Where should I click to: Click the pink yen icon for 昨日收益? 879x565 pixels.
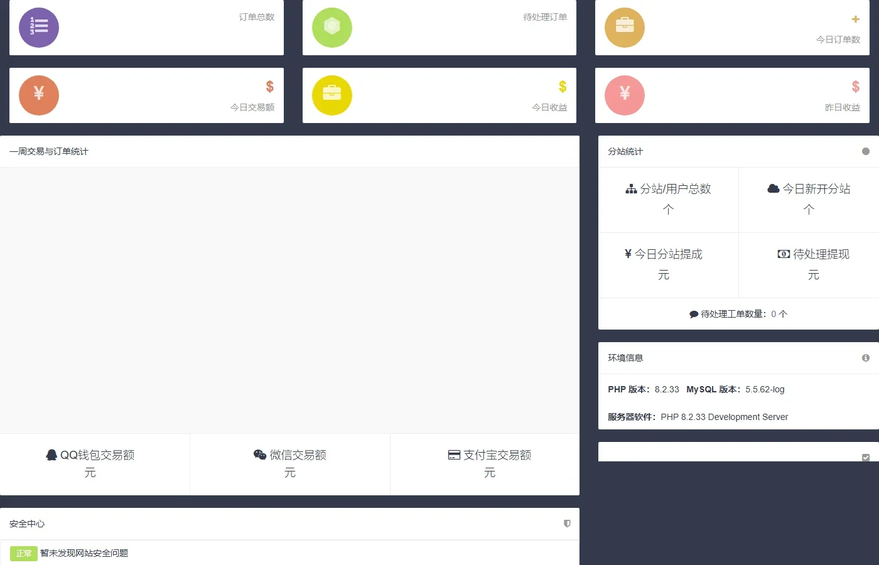pos(625,95)
